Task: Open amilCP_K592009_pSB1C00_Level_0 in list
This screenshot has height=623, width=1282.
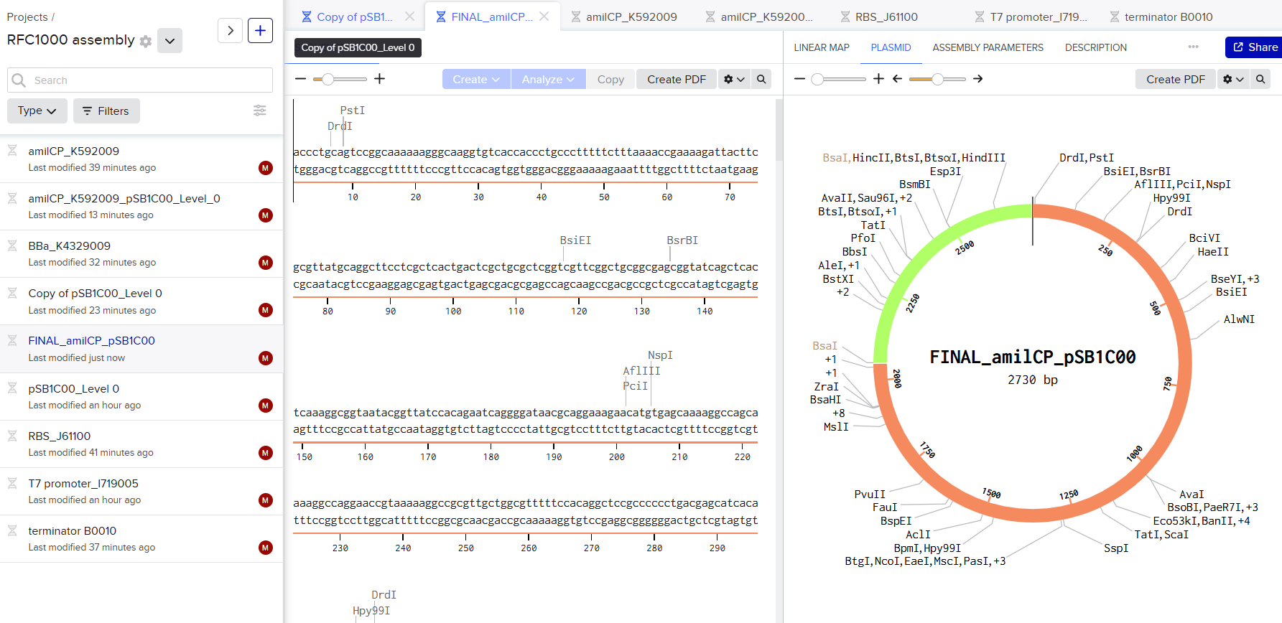Action: (141, 206)
